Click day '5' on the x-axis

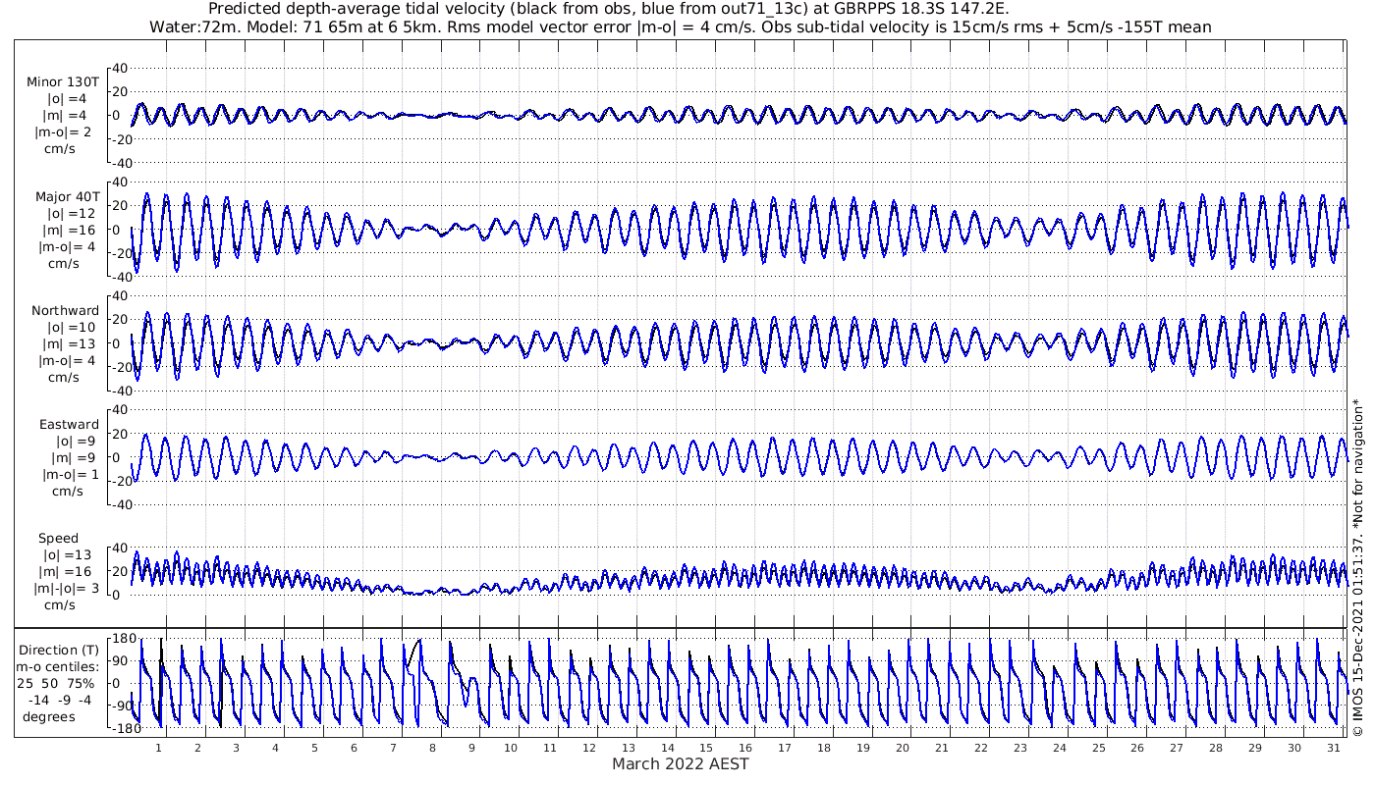314,748
